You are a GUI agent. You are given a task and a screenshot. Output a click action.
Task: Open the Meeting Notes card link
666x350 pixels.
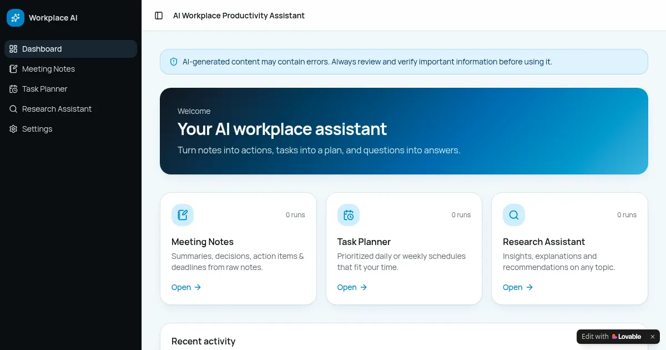point(186,287)
